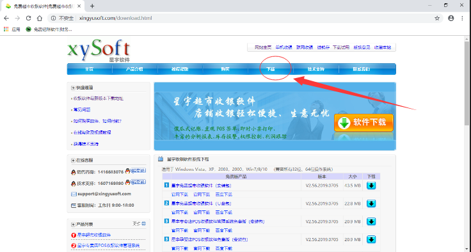The image size is (471, 252).
Task: Click QQ penguin icon for 技术支持 row
Action: pos(74,184)
